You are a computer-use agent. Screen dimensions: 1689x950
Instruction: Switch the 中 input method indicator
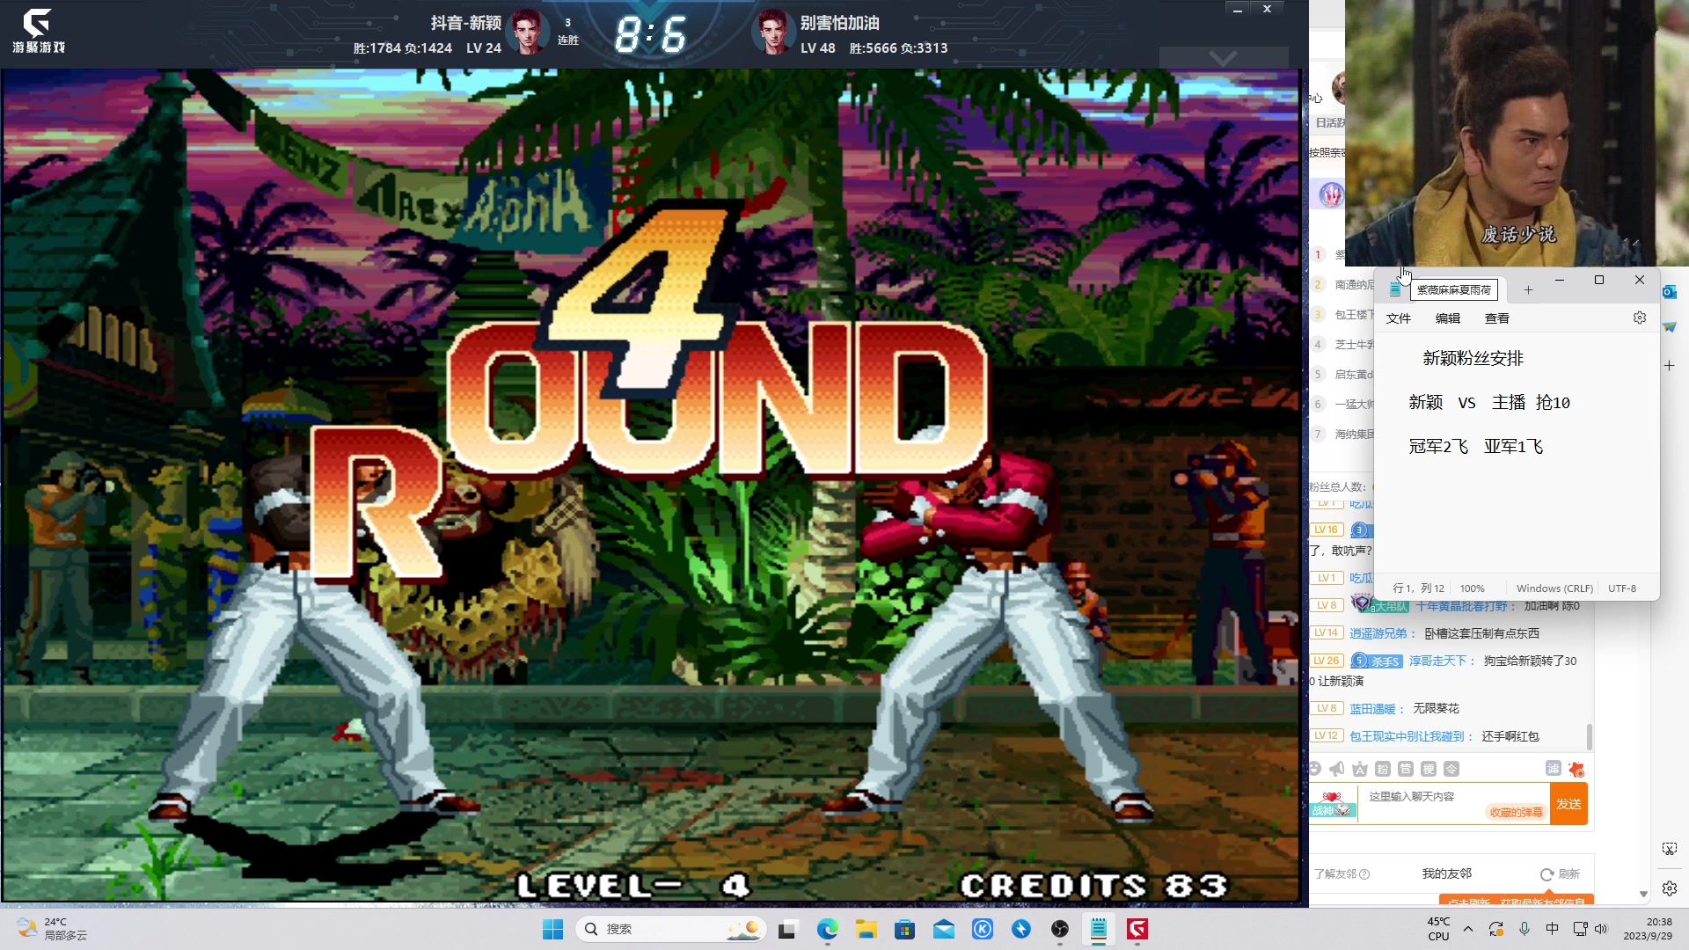1552,929
